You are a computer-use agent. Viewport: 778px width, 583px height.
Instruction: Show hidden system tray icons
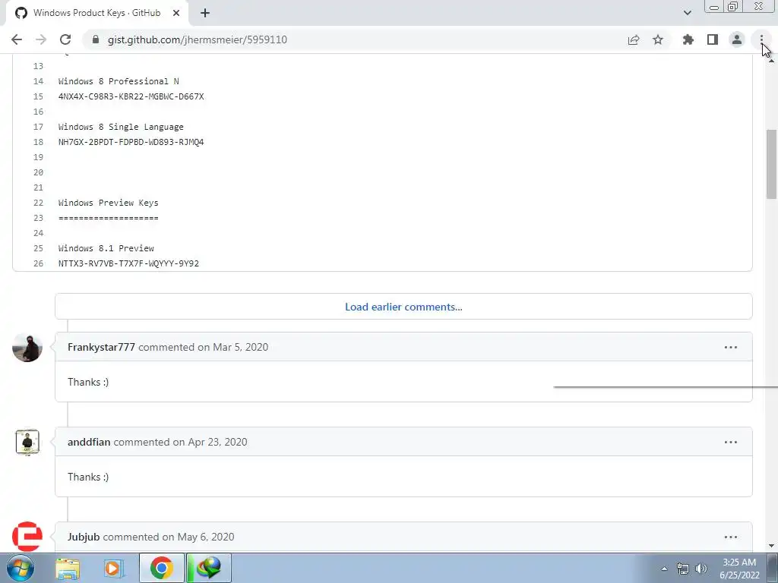point(664,569)
